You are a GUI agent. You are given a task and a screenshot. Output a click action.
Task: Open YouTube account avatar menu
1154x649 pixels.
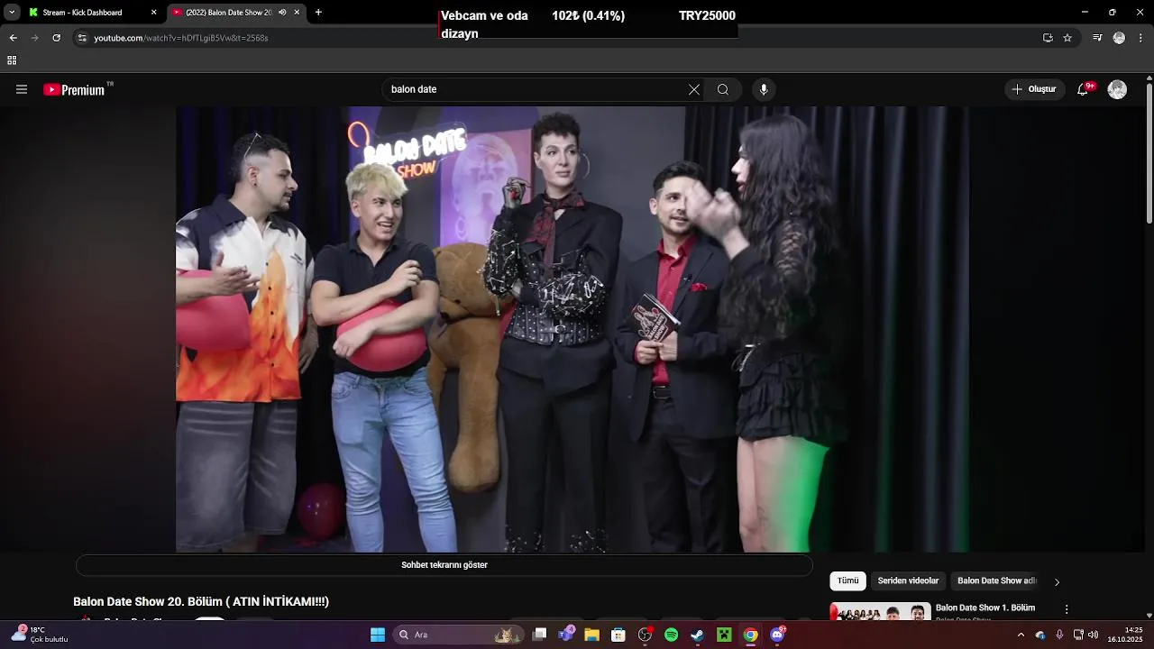click(1117, 89)
